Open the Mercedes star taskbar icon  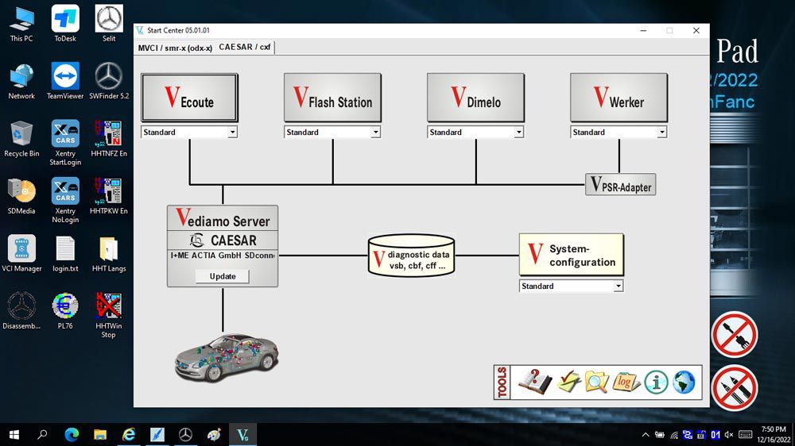tap(185, 434)
